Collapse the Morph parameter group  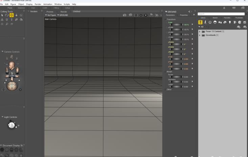(165, 72)
